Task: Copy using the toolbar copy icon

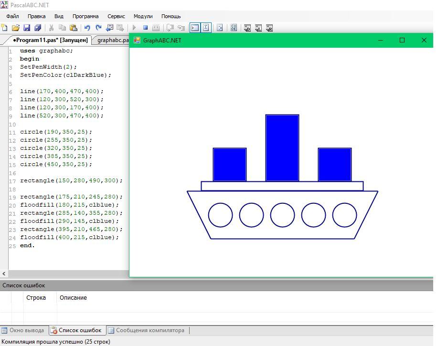Action: [x=62, y=28]
